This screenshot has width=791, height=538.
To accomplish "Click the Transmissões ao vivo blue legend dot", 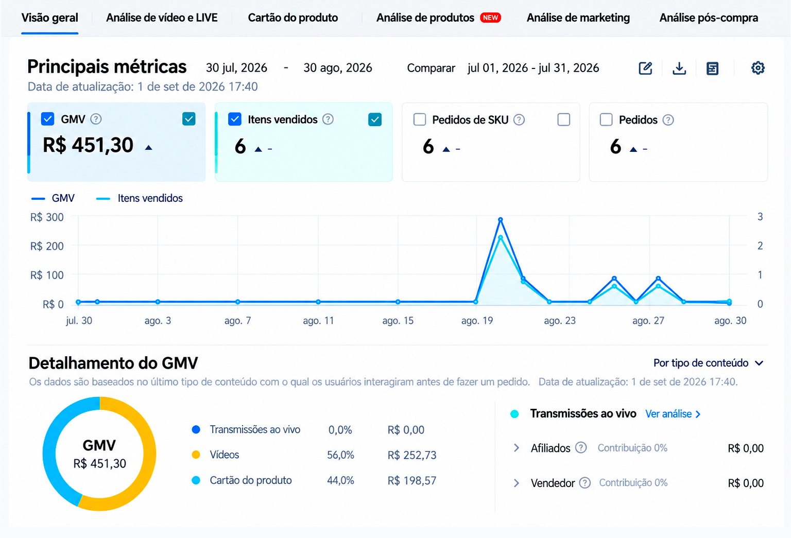I will (196, 429).
